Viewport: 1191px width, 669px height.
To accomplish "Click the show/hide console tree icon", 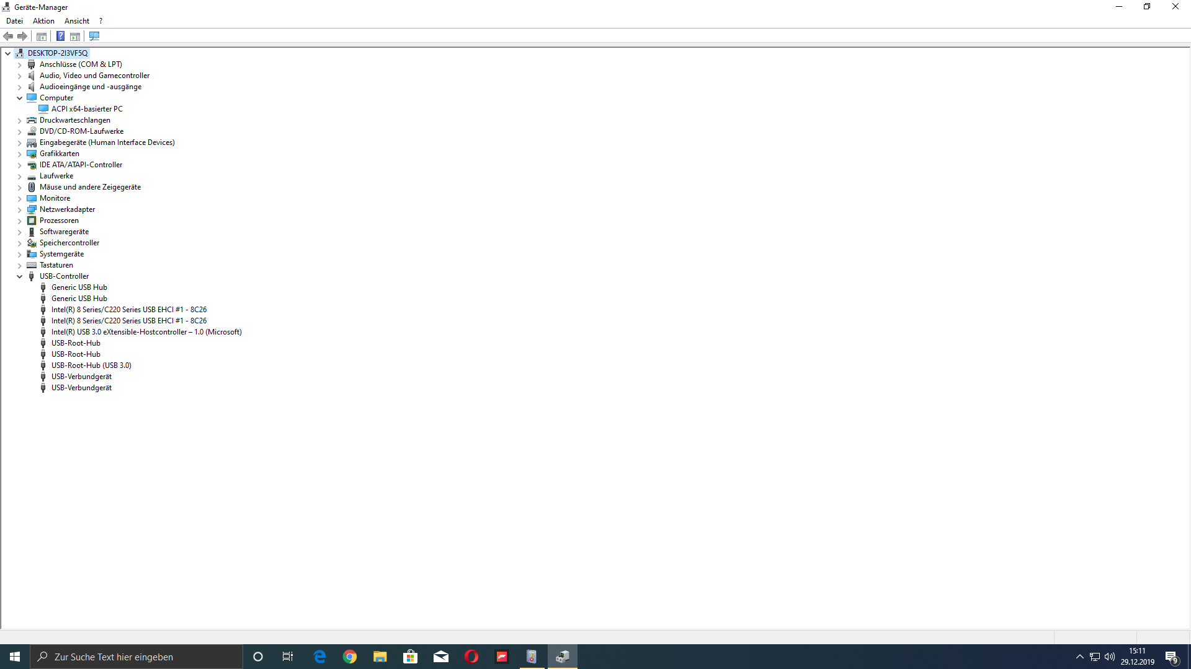I will [42, 37].
